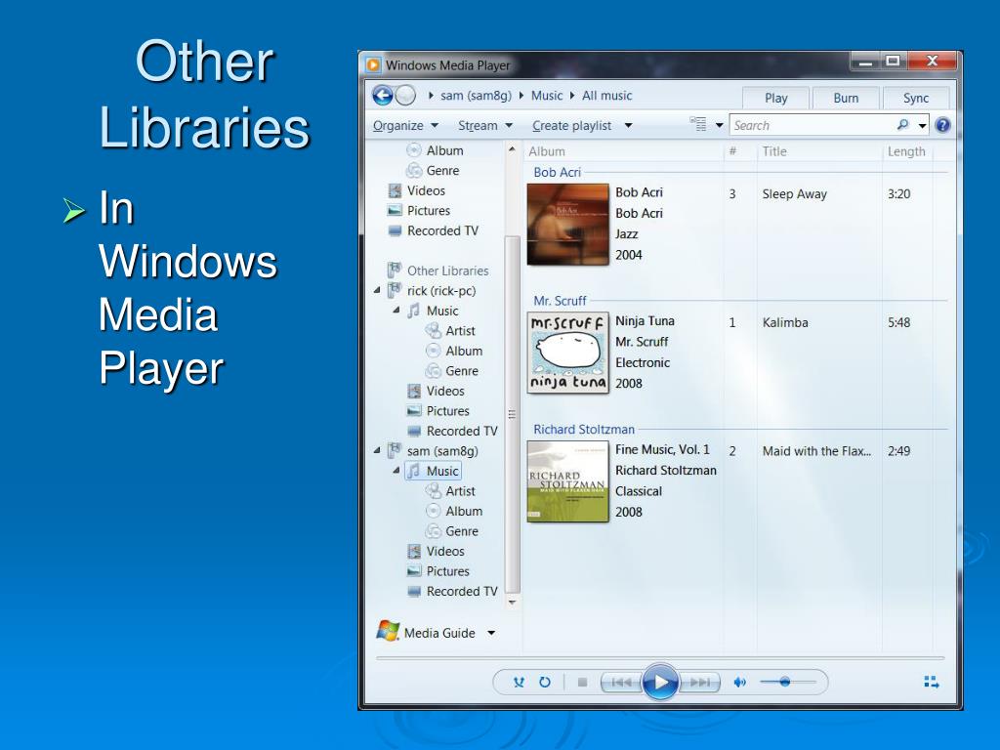
Task: Click All music in the breadcrumb
Action: coord(606,96)
